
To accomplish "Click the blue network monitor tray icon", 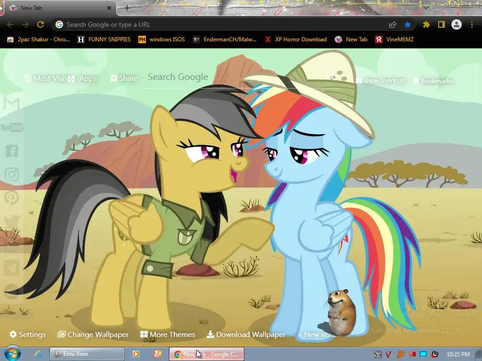I will coord(423,354).
